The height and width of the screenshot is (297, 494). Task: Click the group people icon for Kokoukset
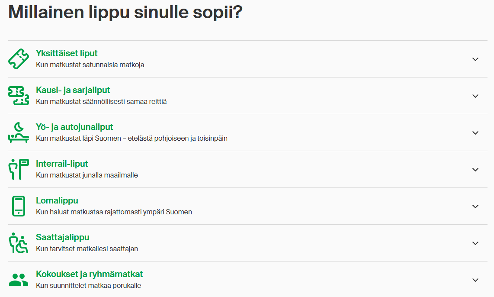pos(19,280)
